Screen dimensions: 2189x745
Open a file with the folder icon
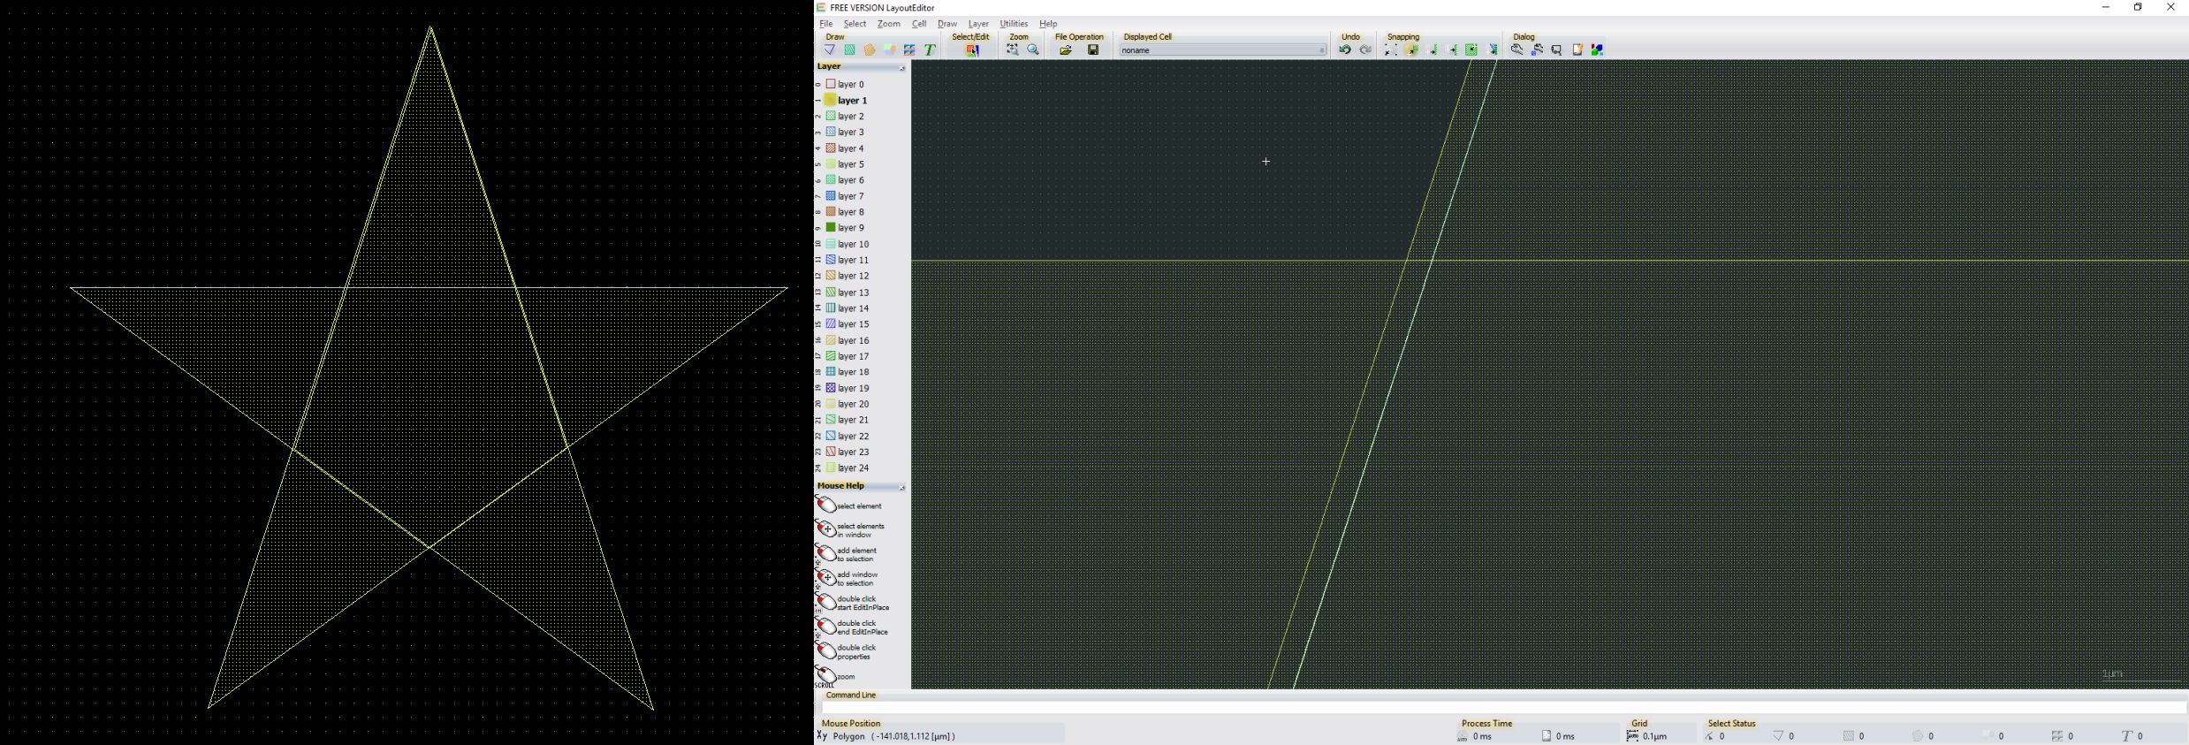click(1066, 50)
